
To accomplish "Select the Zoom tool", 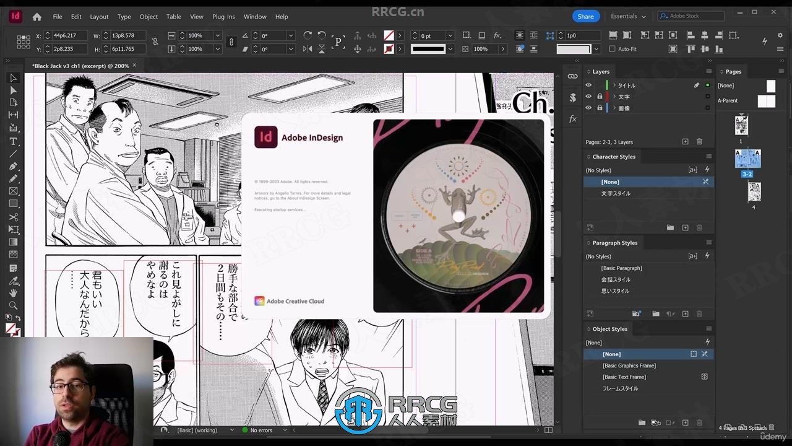I will (13, 306).
